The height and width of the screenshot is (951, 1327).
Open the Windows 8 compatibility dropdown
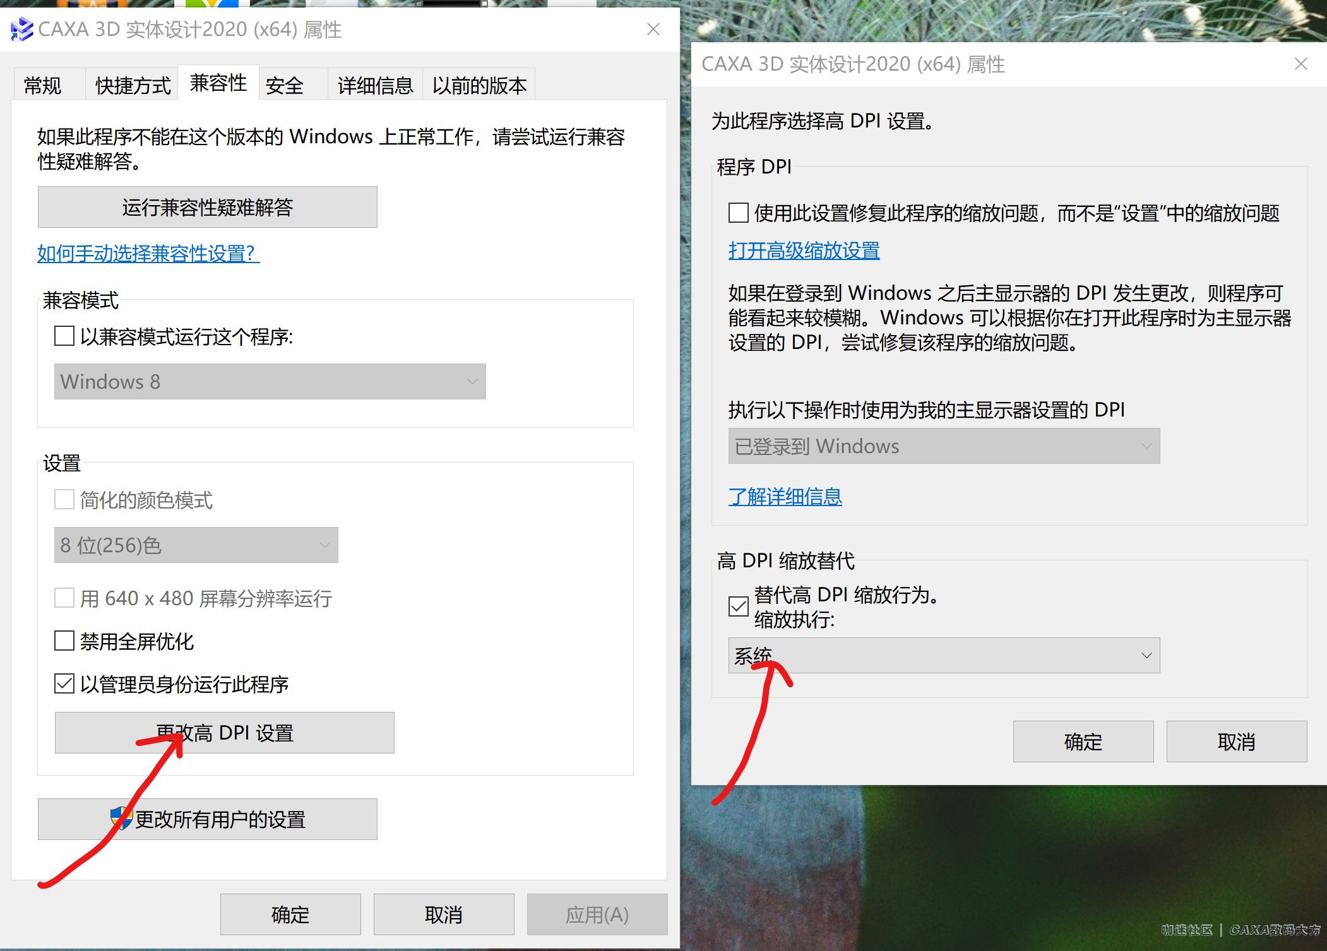(270, 381)
